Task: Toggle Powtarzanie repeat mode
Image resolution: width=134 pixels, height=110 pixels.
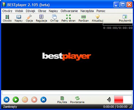Action: click(77, 100)
